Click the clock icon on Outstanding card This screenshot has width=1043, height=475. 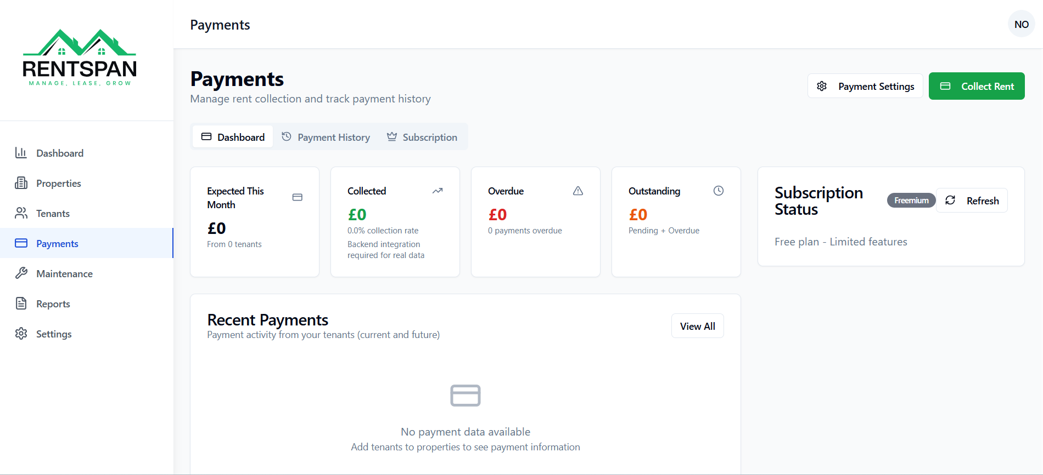[719, 191]
